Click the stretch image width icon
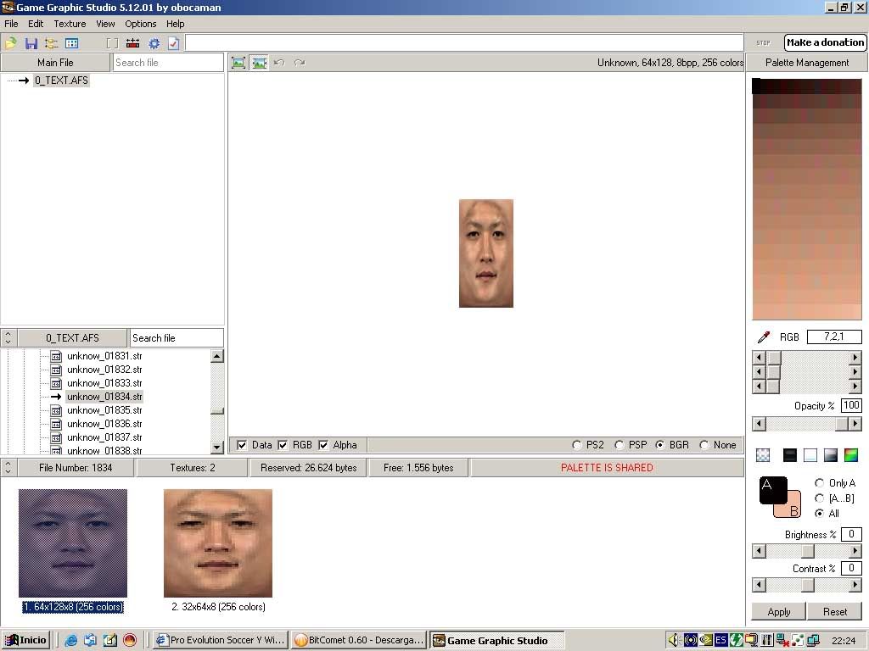 pyautogui.click(x=259, y=63)
